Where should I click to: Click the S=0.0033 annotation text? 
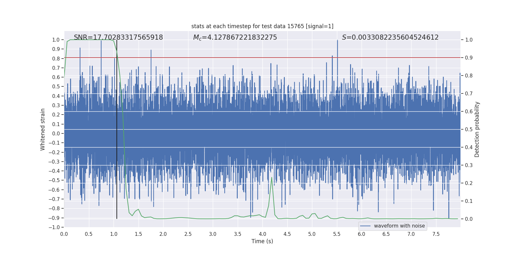(390, 37)
